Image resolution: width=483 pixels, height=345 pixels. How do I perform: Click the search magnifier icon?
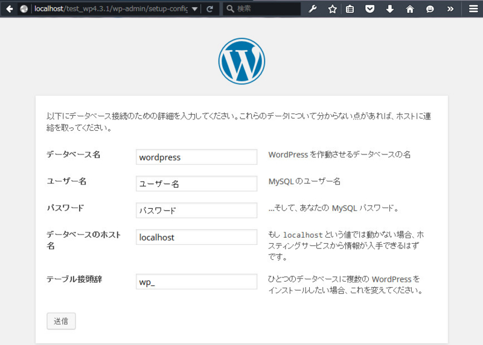click(230, 8)
